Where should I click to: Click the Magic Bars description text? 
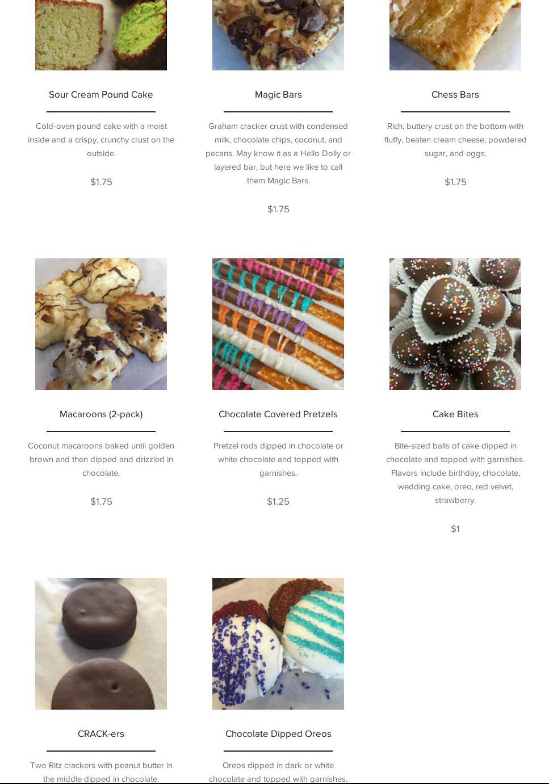pos(278,153)
